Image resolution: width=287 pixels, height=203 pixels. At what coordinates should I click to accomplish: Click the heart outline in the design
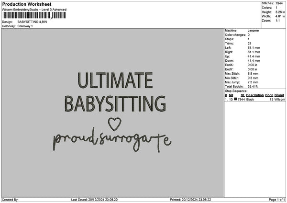click(115, 124)
